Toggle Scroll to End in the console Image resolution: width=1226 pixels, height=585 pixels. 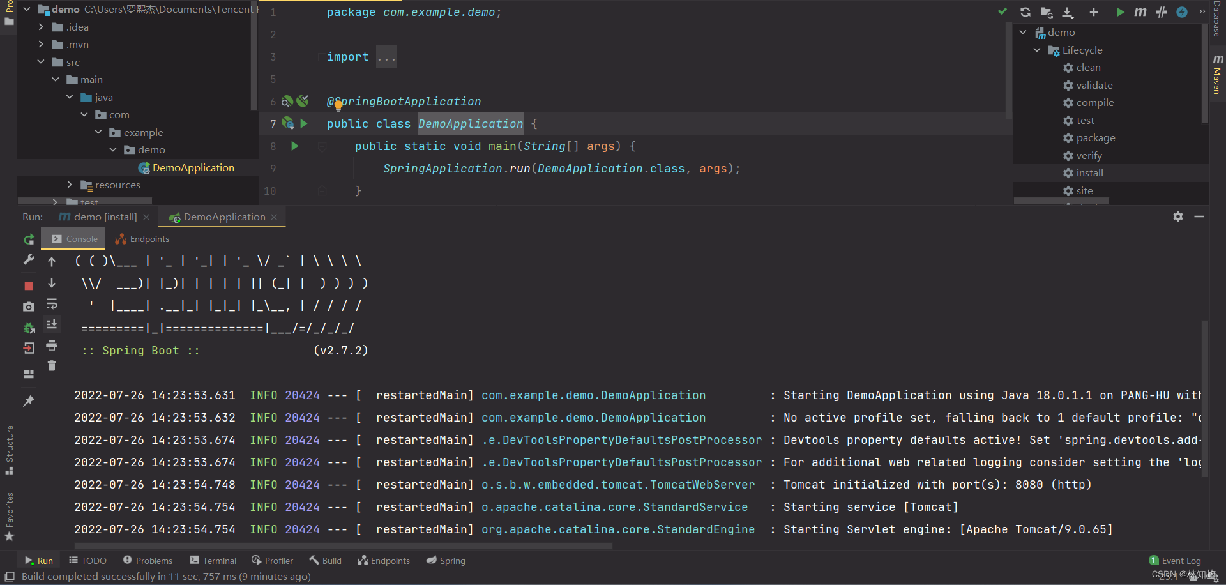[x=52, y=324]
